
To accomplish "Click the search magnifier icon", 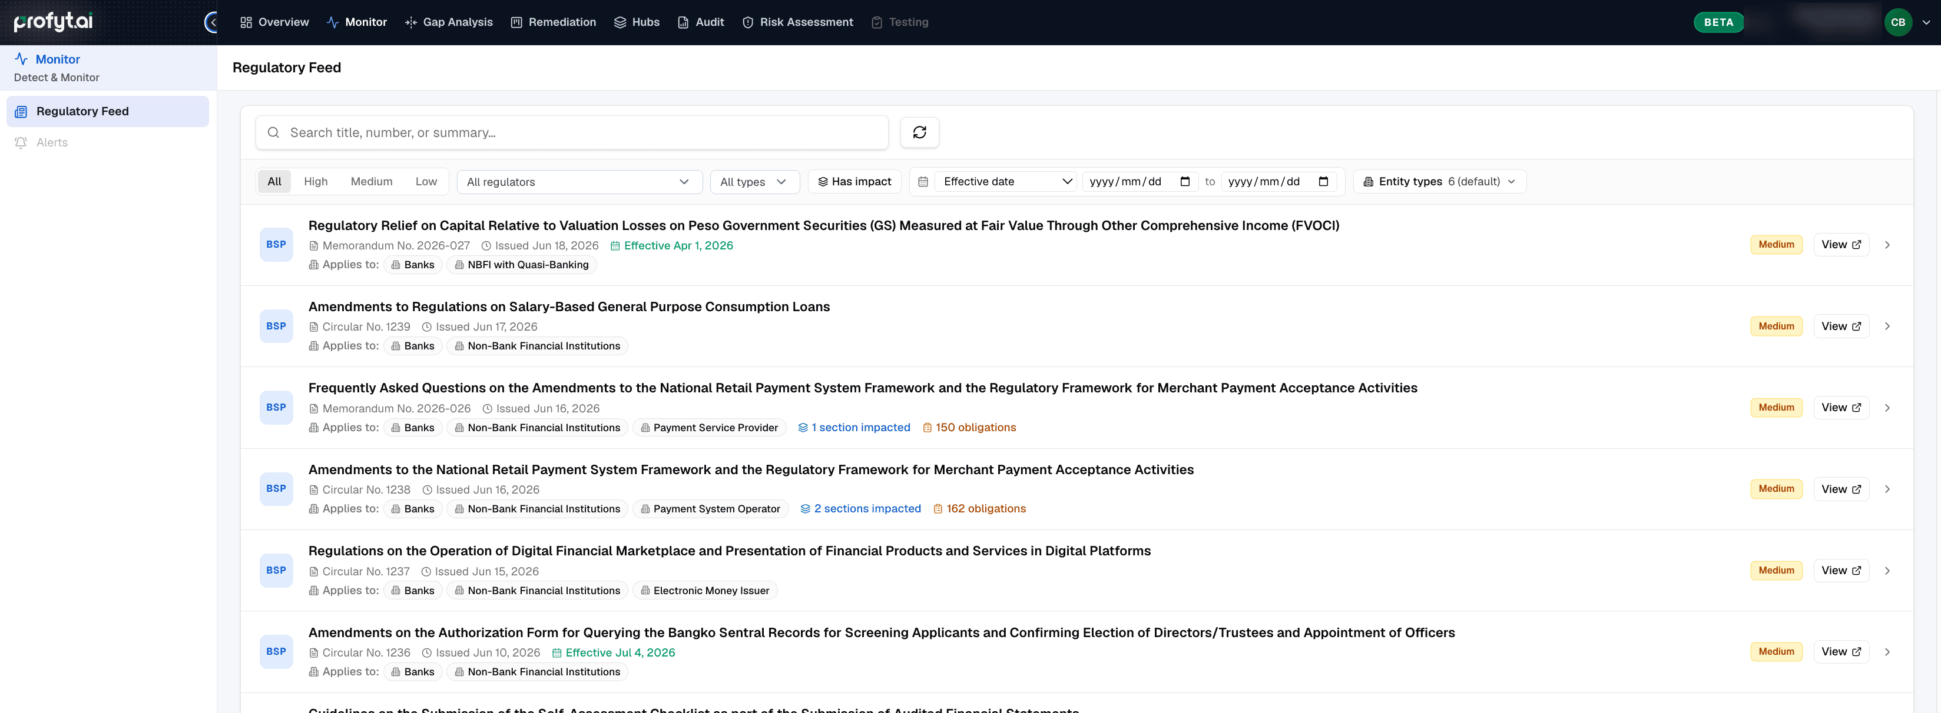I will tap(273, 132).
